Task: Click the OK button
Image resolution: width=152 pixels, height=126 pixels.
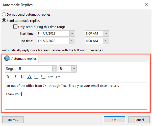Action: (114, 120)
